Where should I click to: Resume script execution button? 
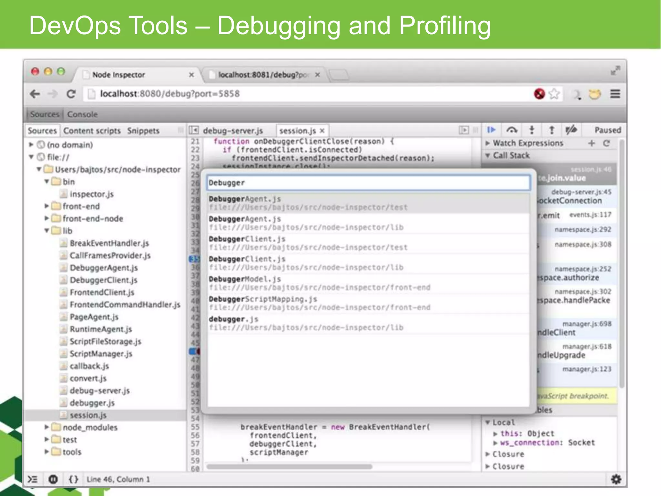point(491,130)
